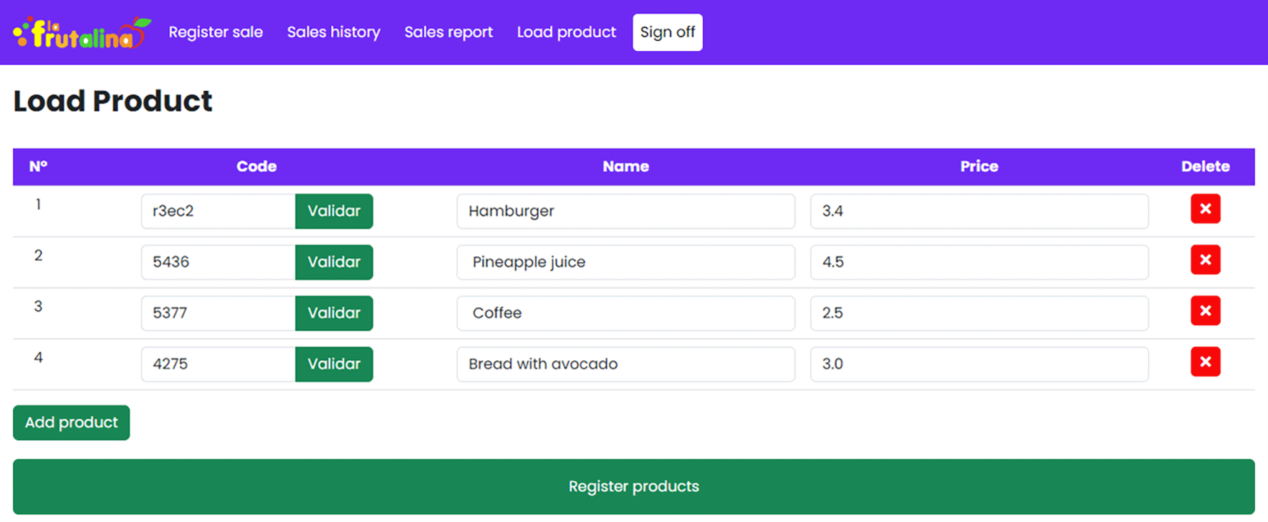Select Load product in navigation
Image resolution: width=1268 pixels, height=522 pixels.
point(566,32)
